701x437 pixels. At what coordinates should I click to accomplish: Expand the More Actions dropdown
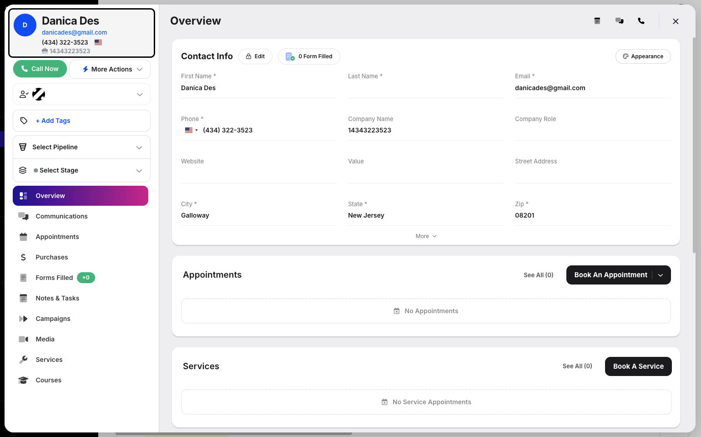pos(110,69)
